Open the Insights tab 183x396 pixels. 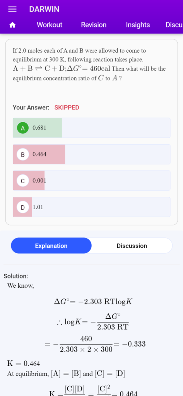pos(138,25)
